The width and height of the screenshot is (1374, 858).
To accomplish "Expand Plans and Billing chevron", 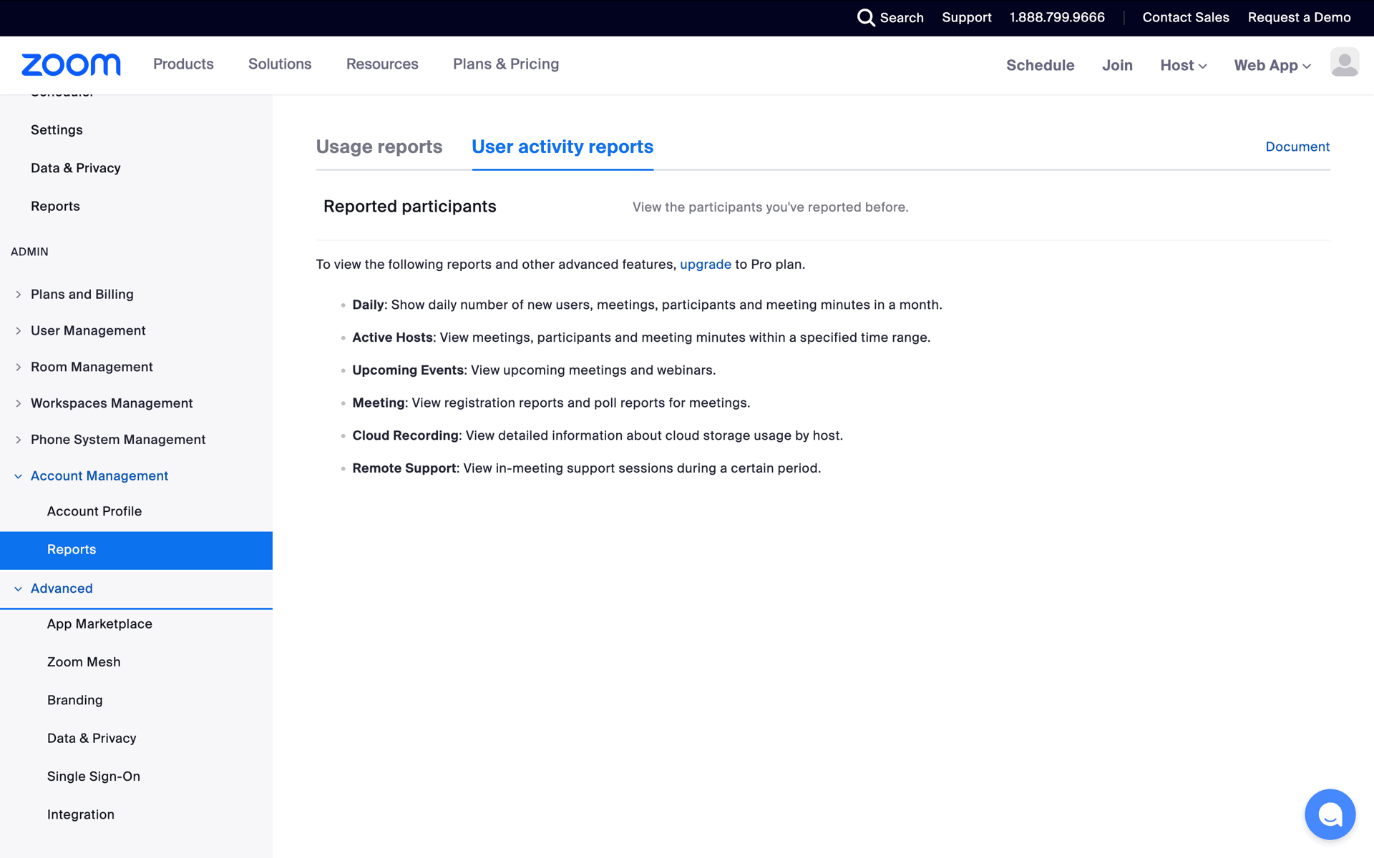I will 19,295.
